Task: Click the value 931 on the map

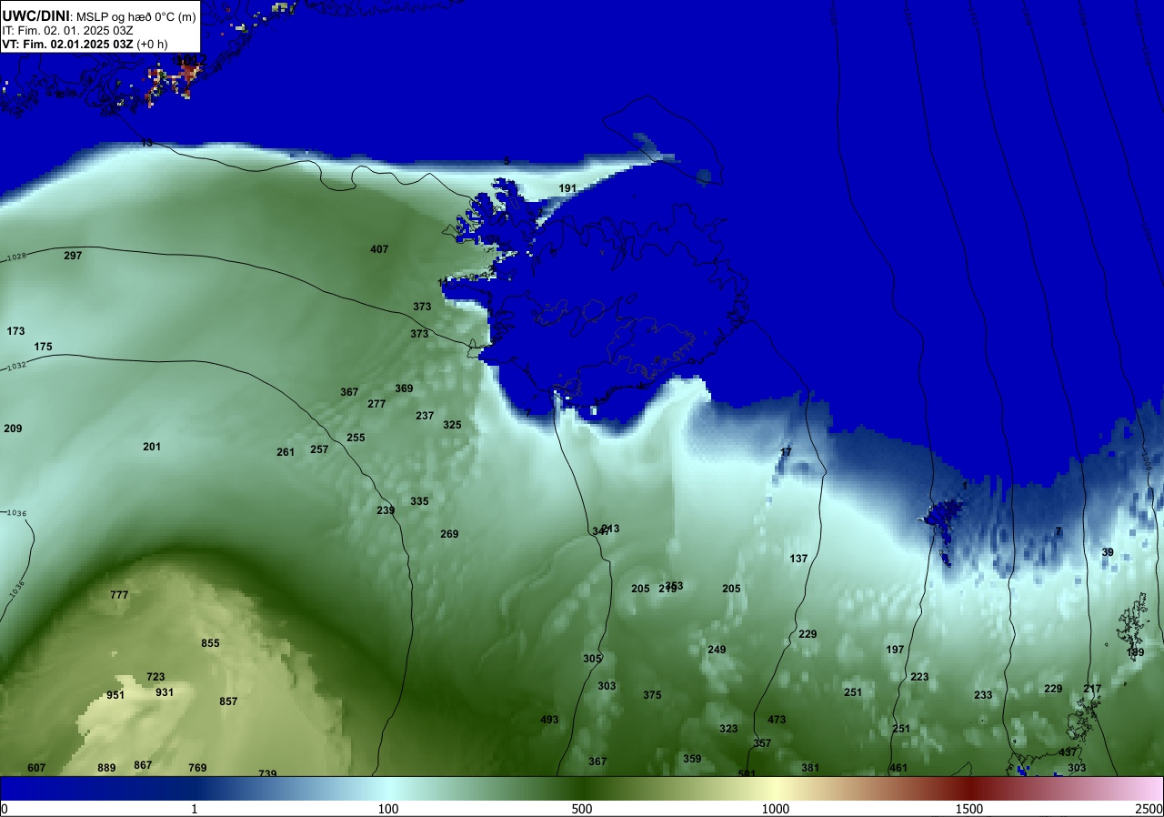Action: pos(165,692)
